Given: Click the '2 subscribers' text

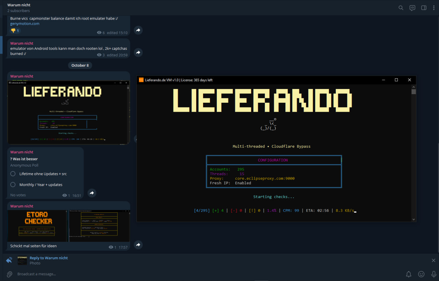Looking at the screenshot, I should pos(19,11).
